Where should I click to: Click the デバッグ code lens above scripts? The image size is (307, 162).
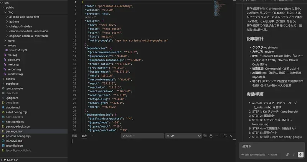click(x=90, y=17)
